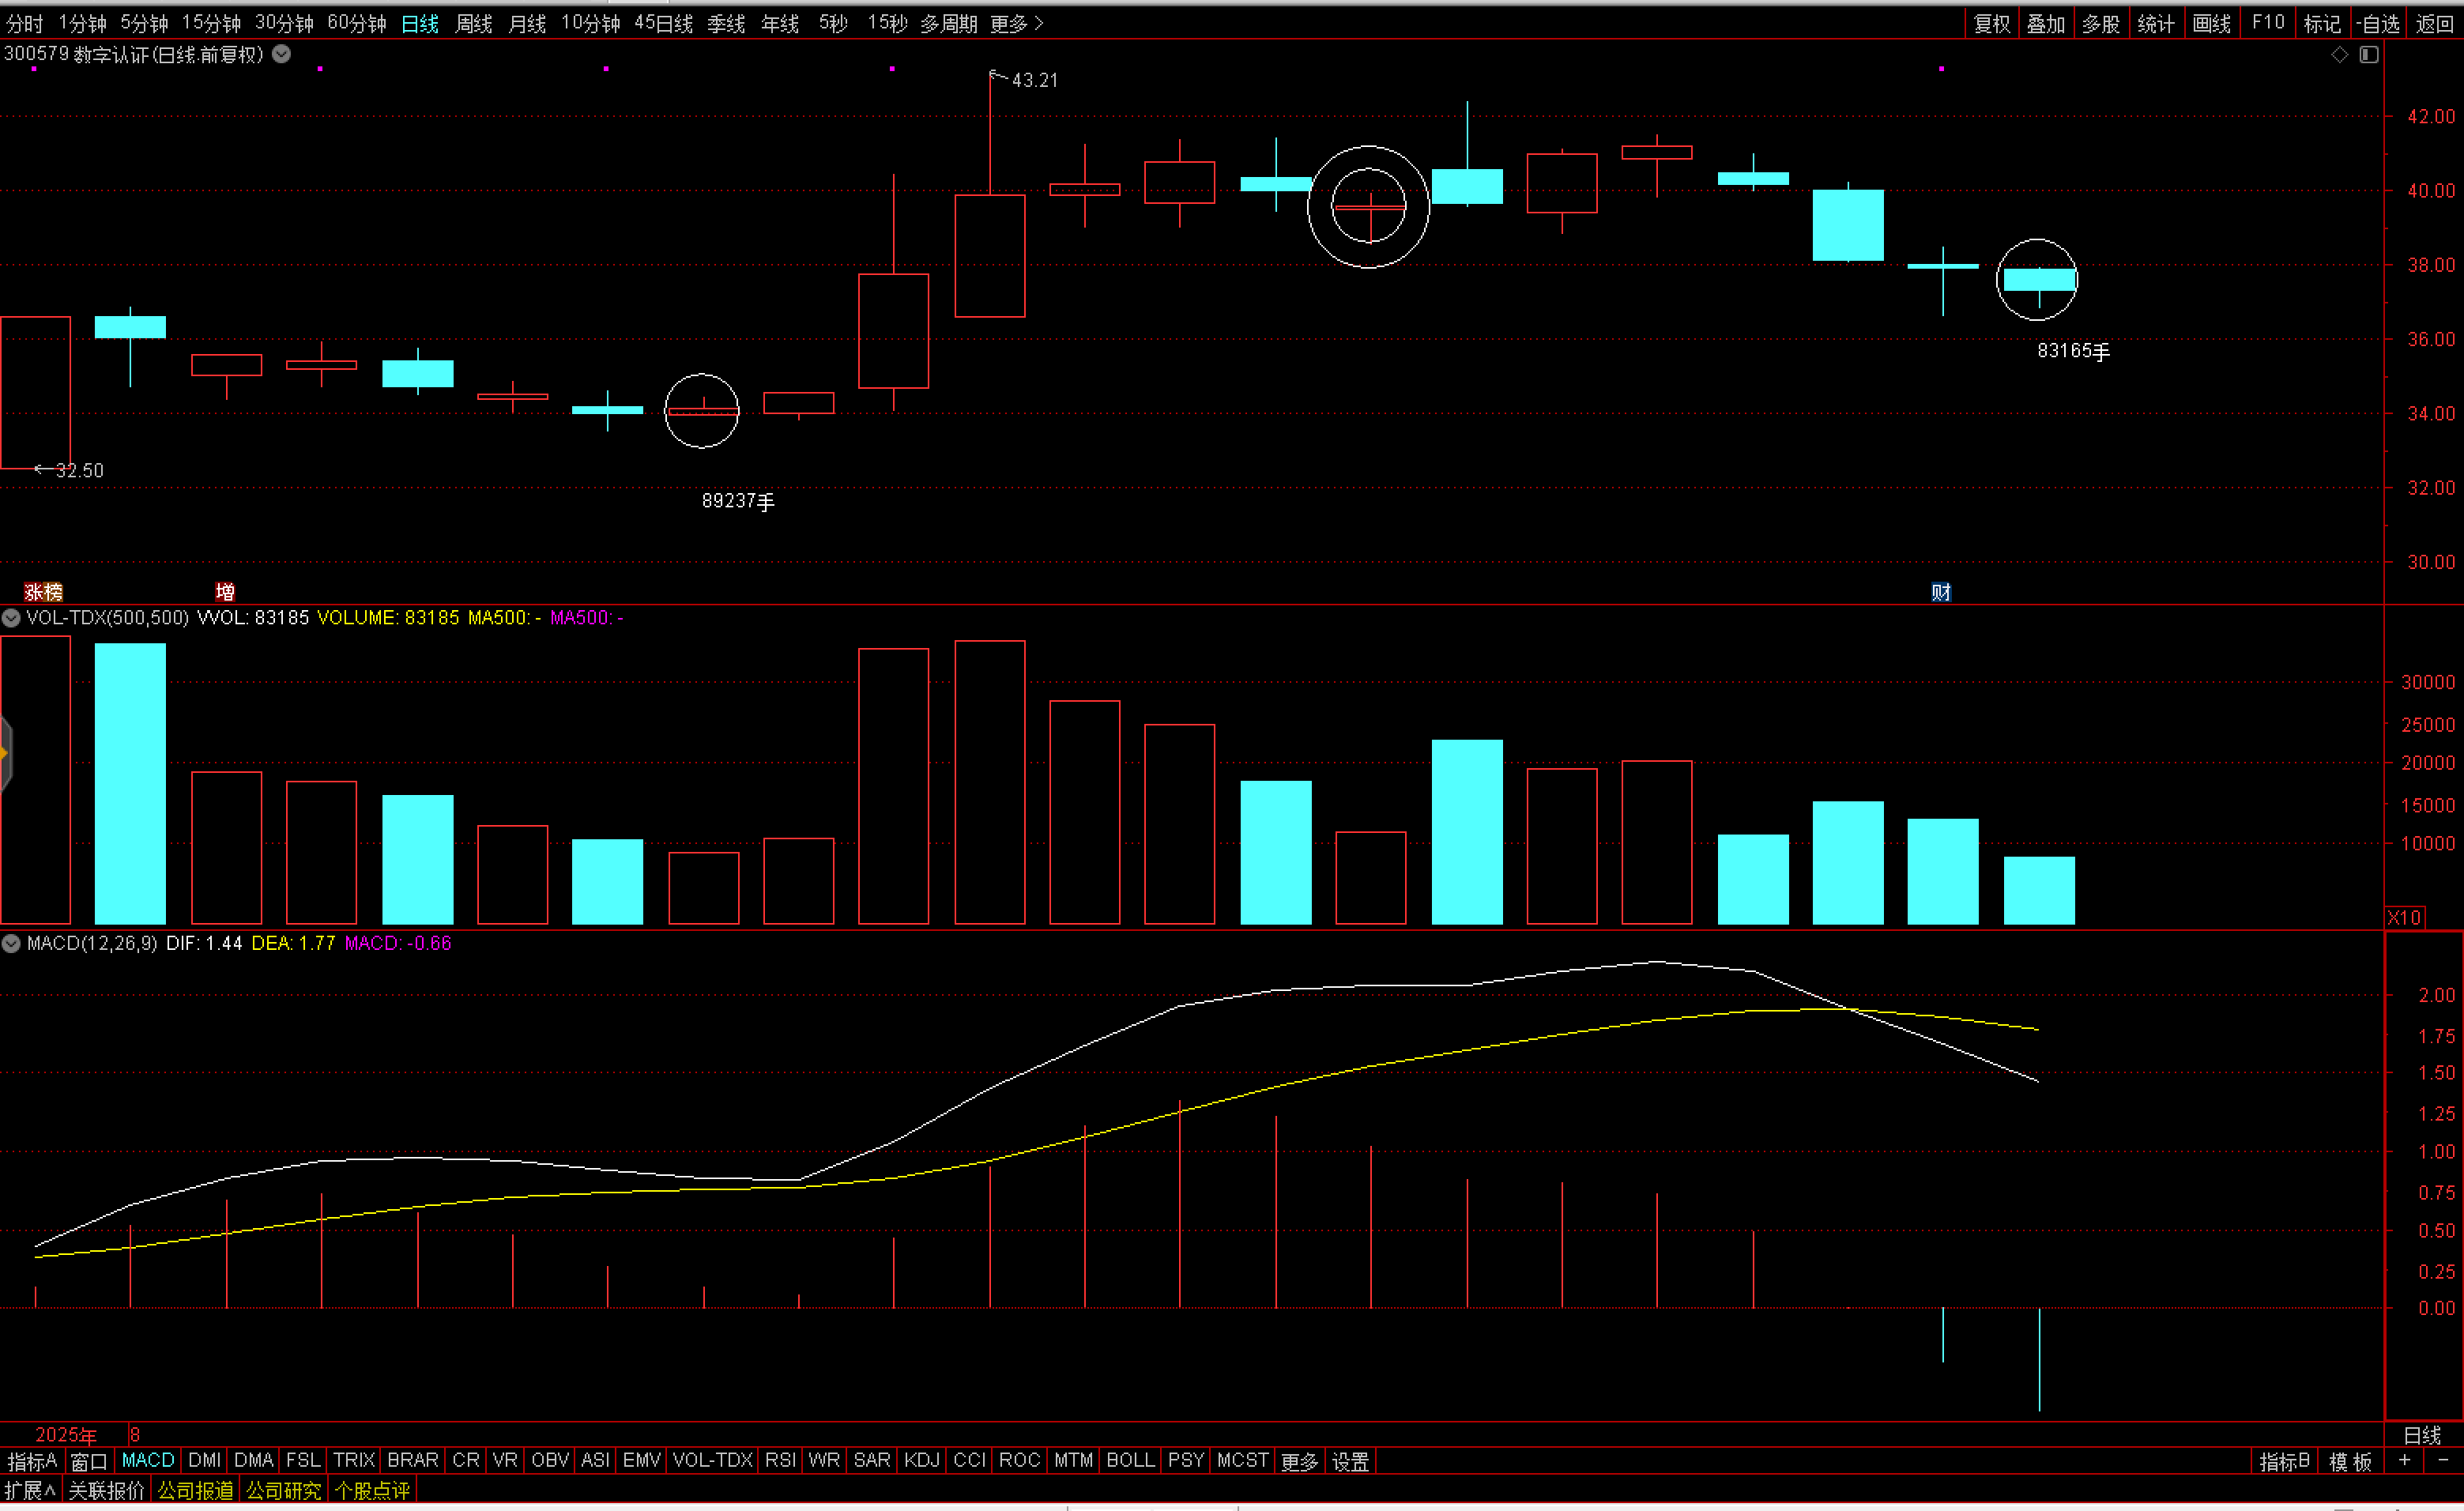Expand 更多 periods at top

1017,23
